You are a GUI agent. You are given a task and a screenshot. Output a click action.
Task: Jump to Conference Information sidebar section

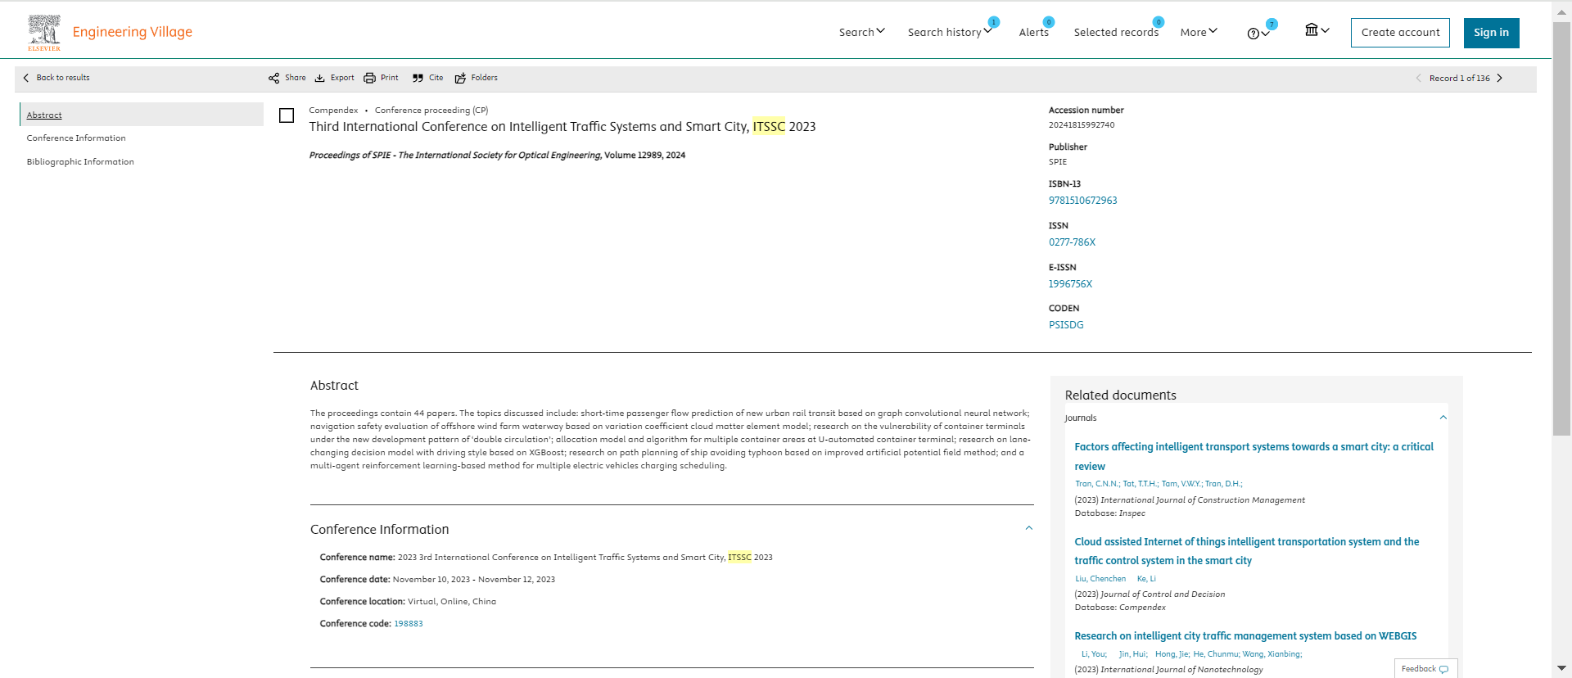(x=76, y=138)
